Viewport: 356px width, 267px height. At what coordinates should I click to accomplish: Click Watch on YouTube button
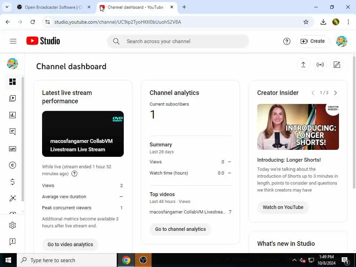(283, 207)
